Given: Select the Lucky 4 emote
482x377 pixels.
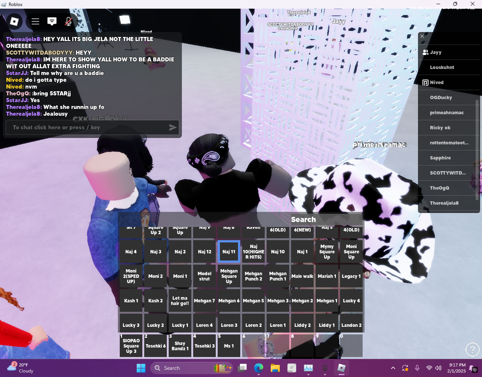Looking at the screenshot, I should tap(351, 301).
